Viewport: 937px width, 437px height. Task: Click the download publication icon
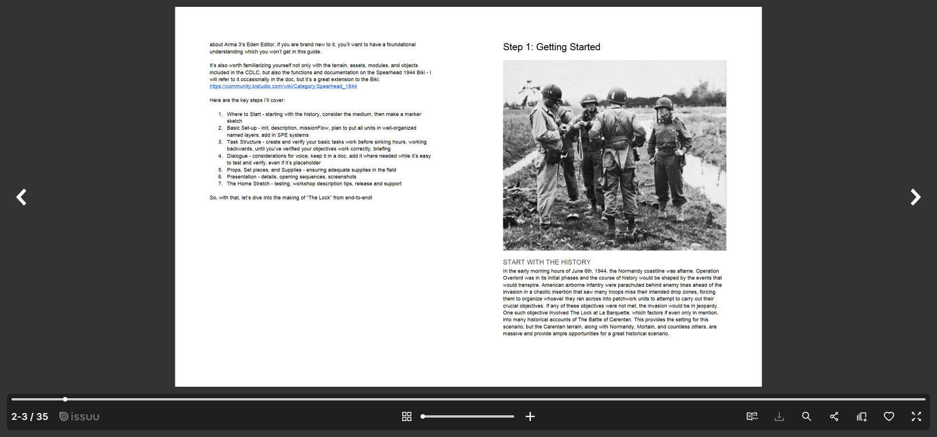click(779, 416)
